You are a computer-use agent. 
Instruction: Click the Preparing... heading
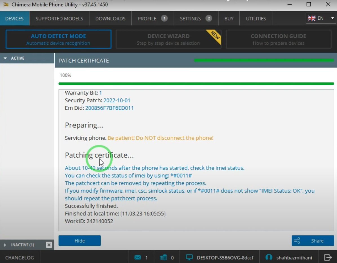(84, 125)
